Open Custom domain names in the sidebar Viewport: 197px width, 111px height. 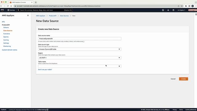click(x=10, y=50)
